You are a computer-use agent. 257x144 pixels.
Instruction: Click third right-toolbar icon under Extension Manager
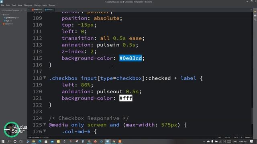coord(255,20)
